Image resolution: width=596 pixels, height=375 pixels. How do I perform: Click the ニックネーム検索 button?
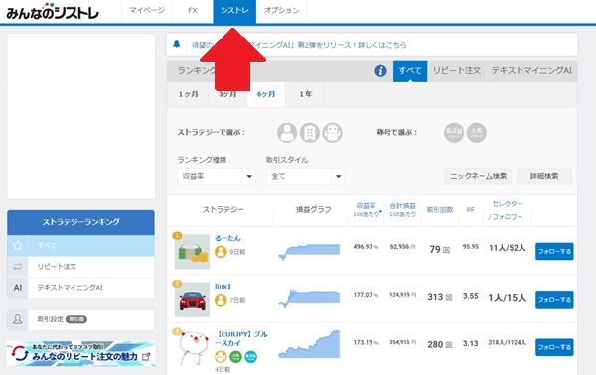[x=478, y=176]
